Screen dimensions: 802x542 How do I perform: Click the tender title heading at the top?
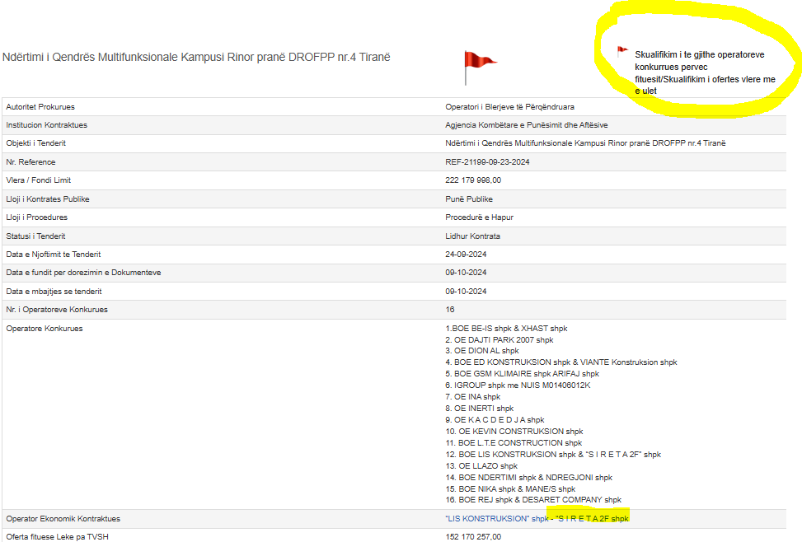pos(196,58)
